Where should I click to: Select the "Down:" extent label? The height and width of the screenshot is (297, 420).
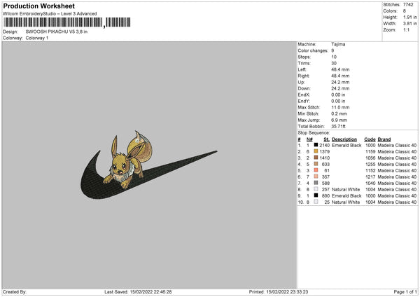coord(304,88)
